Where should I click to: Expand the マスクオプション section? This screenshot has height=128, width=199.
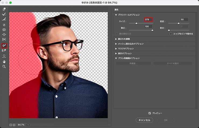(116, 49)
